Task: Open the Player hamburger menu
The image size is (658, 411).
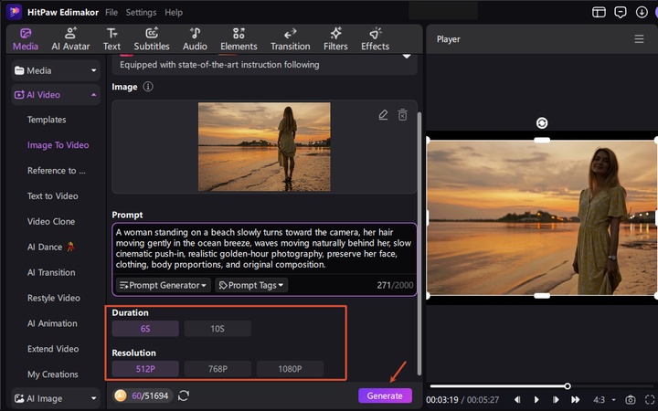Action: pyautogui.click(x=639, y=39)
